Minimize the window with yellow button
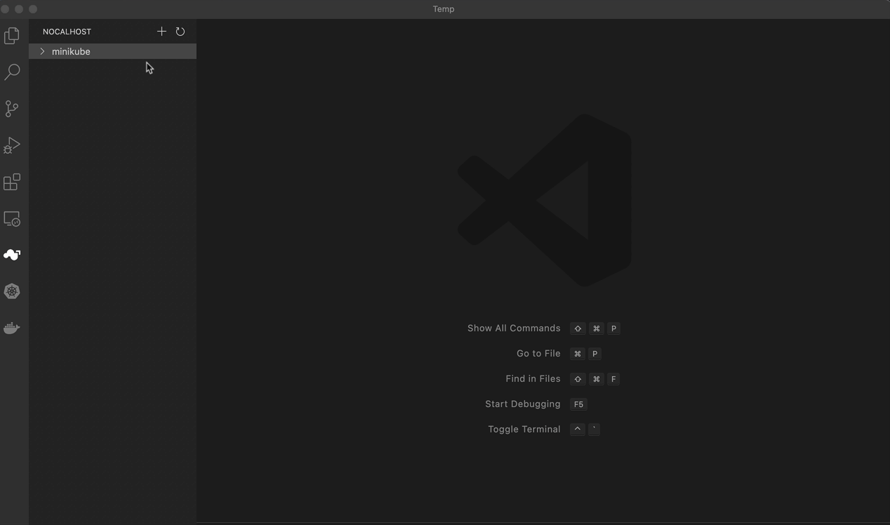 click(19, 9)
